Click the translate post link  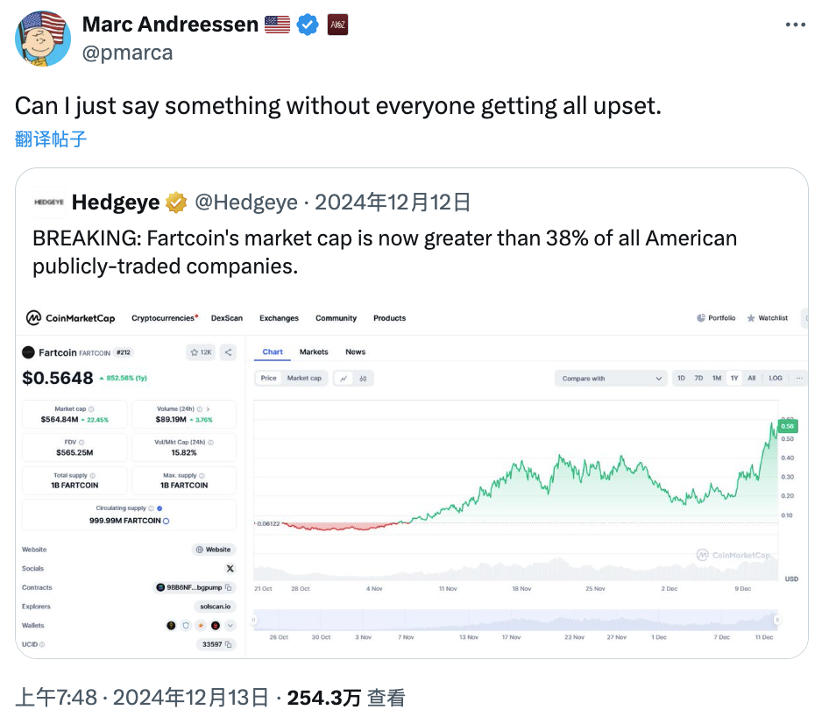[51, 139]
